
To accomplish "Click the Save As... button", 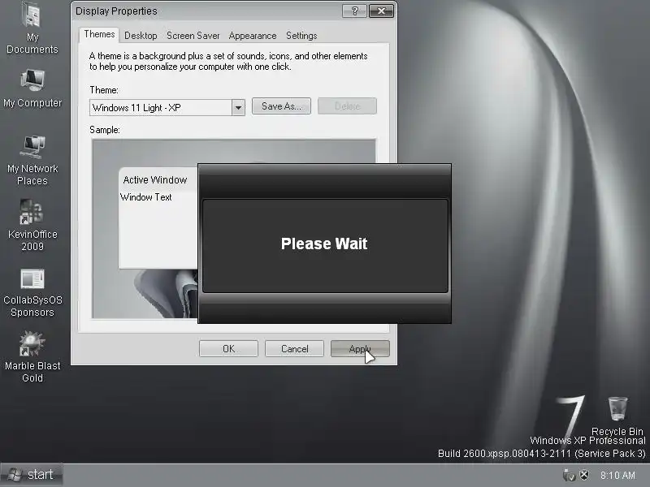I will pyautogui.click(x=281, y=106).
